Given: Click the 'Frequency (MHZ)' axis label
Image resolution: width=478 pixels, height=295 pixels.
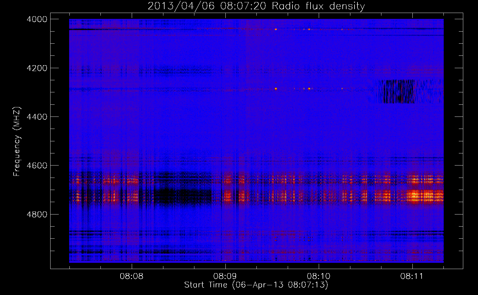Looking at the screenshot, I should pyautogui.click(x=17, y=142).
